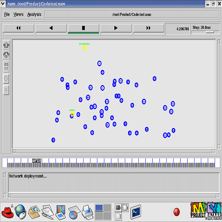The height and width of the screenshot is (222, 222).
Task: Click the yellow source node
Action: [x=72, y=114]
